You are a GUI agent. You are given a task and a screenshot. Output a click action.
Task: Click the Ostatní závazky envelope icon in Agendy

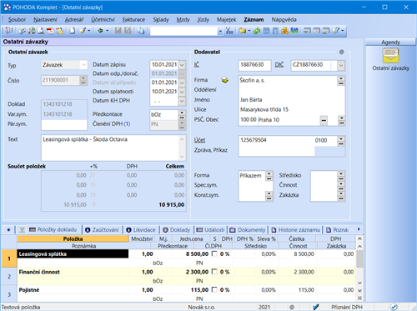[390, 55]
